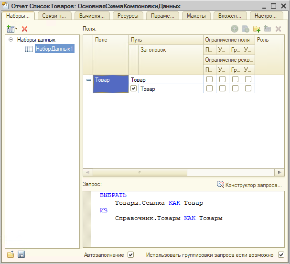290x264 pixels.
Task: Collapse the Товар field row
Action: [x=88, y=80]
